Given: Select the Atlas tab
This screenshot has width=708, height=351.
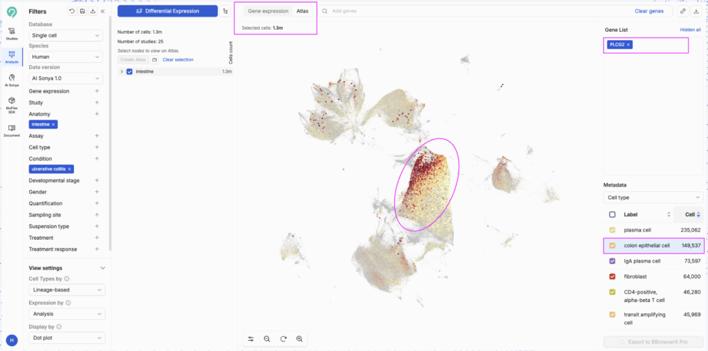Looking at the screenshot, I should point(303,12).
